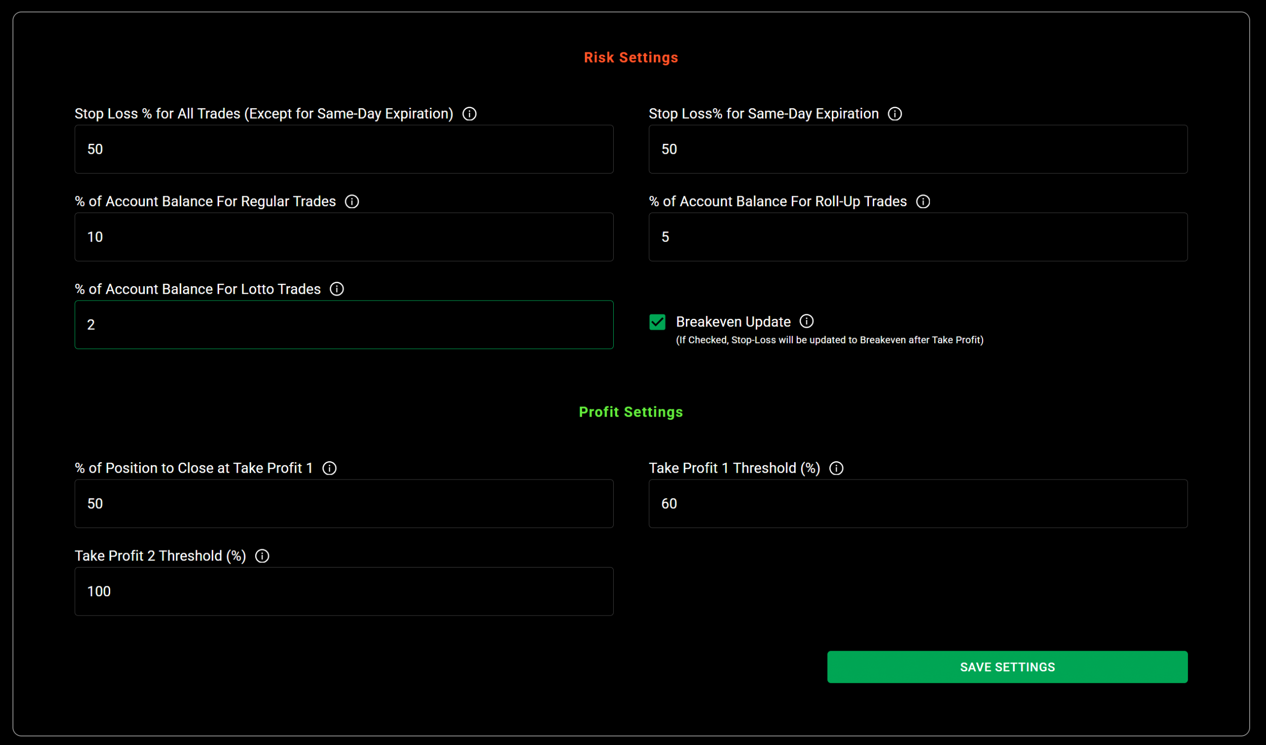Click the Save Settings button
Screen dimensions: 1266x745
1007,667
